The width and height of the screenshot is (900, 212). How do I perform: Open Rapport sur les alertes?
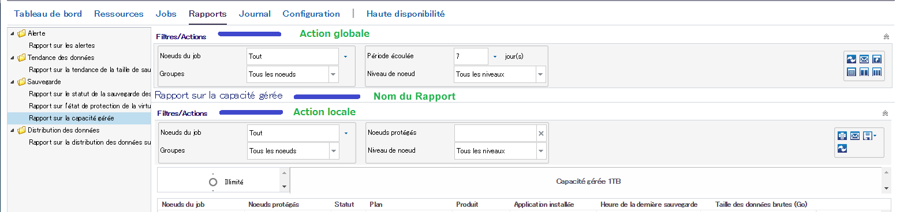pyautogui.click(x=62, y=46)
